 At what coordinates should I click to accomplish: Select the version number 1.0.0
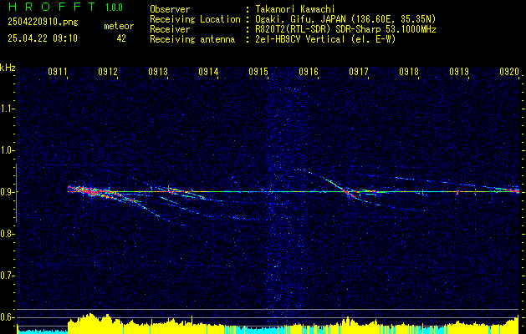pyautogui.click(x=114, y=7)
